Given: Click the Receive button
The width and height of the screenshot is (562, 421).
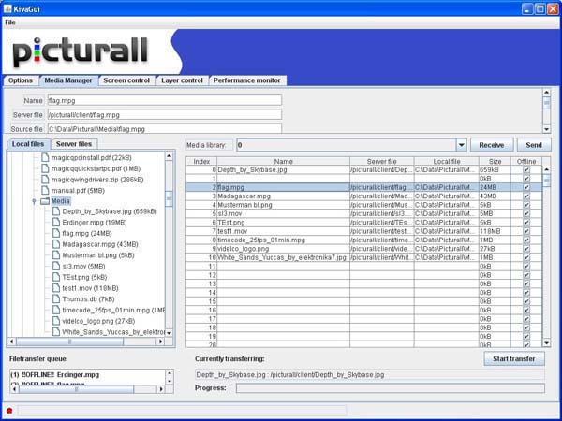Looking at the screenshot, I should pos(492,145).
